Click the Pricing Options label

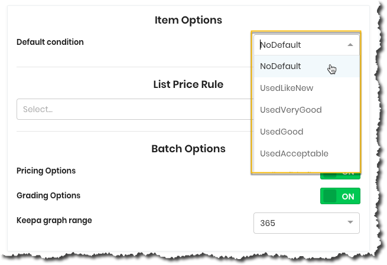pos(46,171)
